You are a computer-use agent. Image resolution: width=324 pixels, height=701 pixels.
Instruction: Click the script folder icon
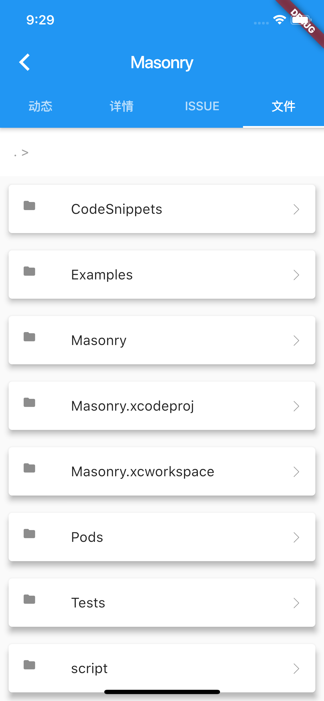[x=29, y=665]
